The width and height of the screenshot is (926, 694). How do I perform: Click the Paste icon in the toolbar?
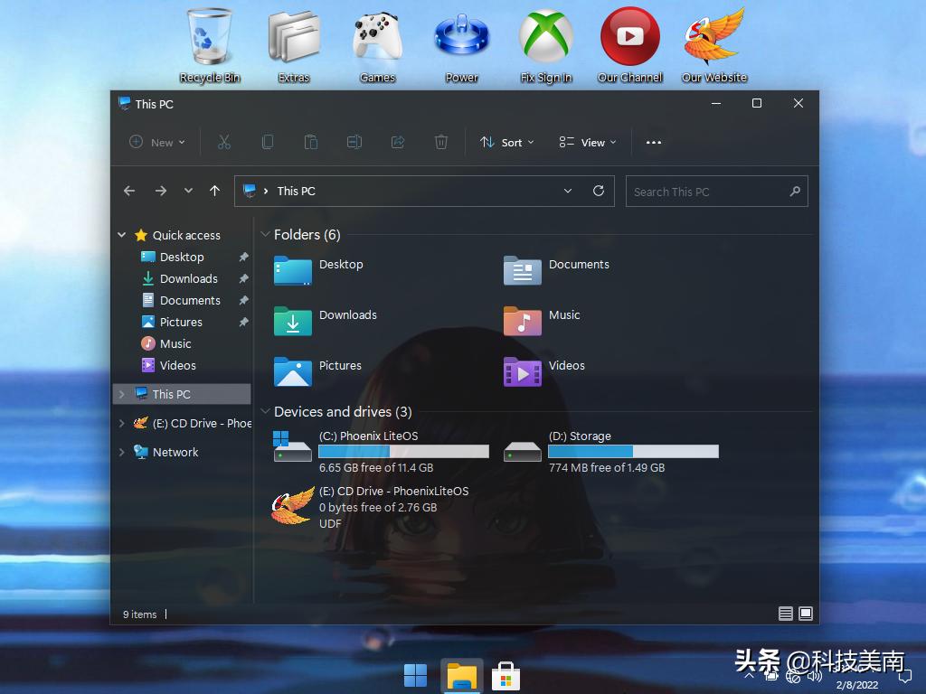[310, 142]
